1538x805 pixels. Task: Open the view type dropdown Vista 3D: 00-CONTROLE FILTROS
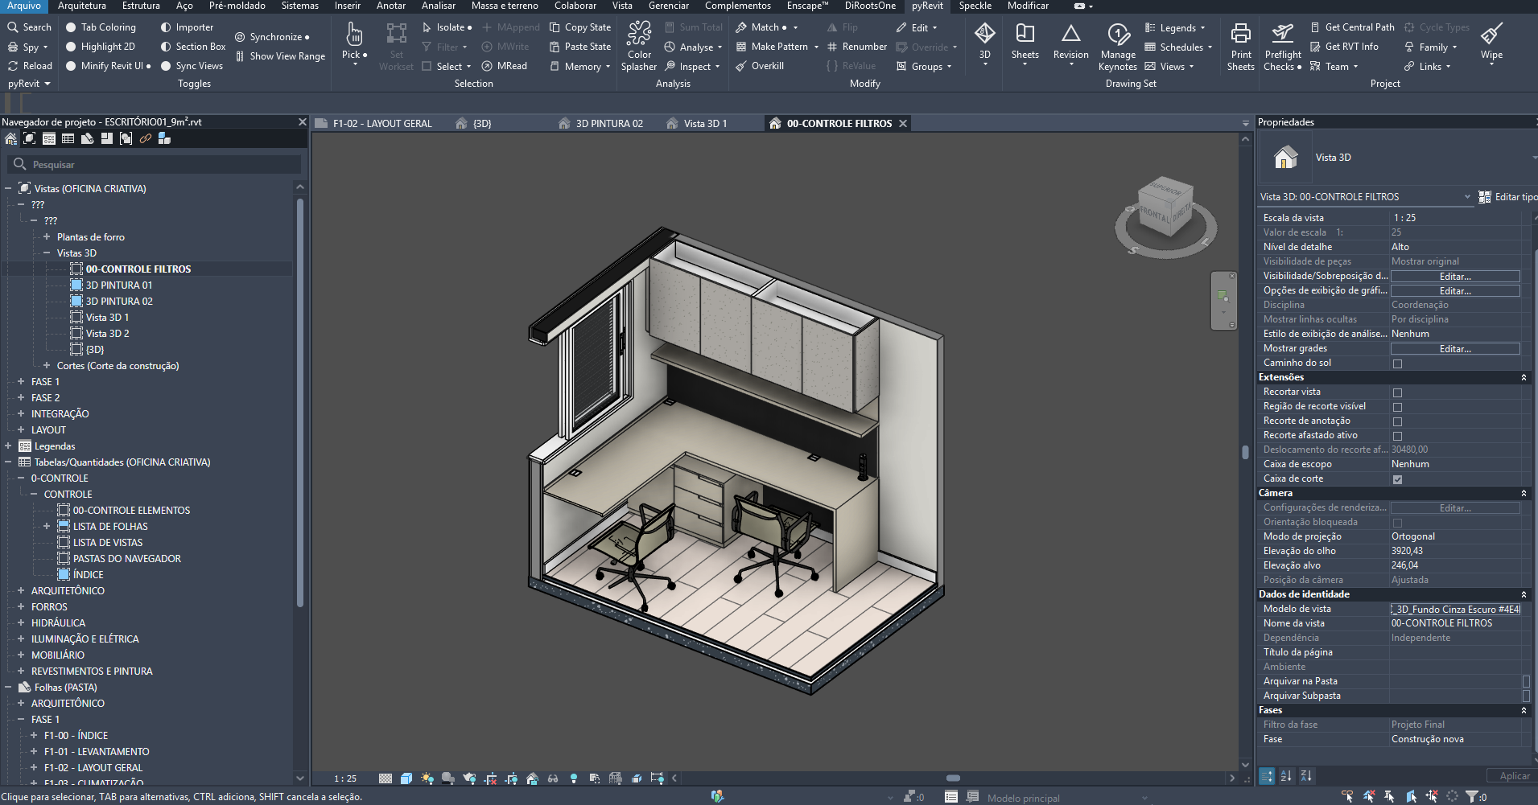(1467, 196)
